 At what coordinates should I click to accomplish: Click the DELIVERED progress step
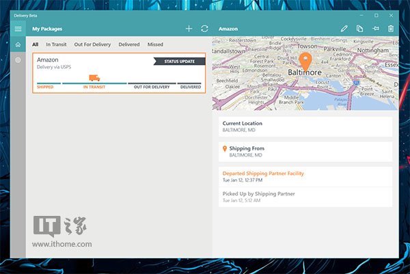click(191, 87)
